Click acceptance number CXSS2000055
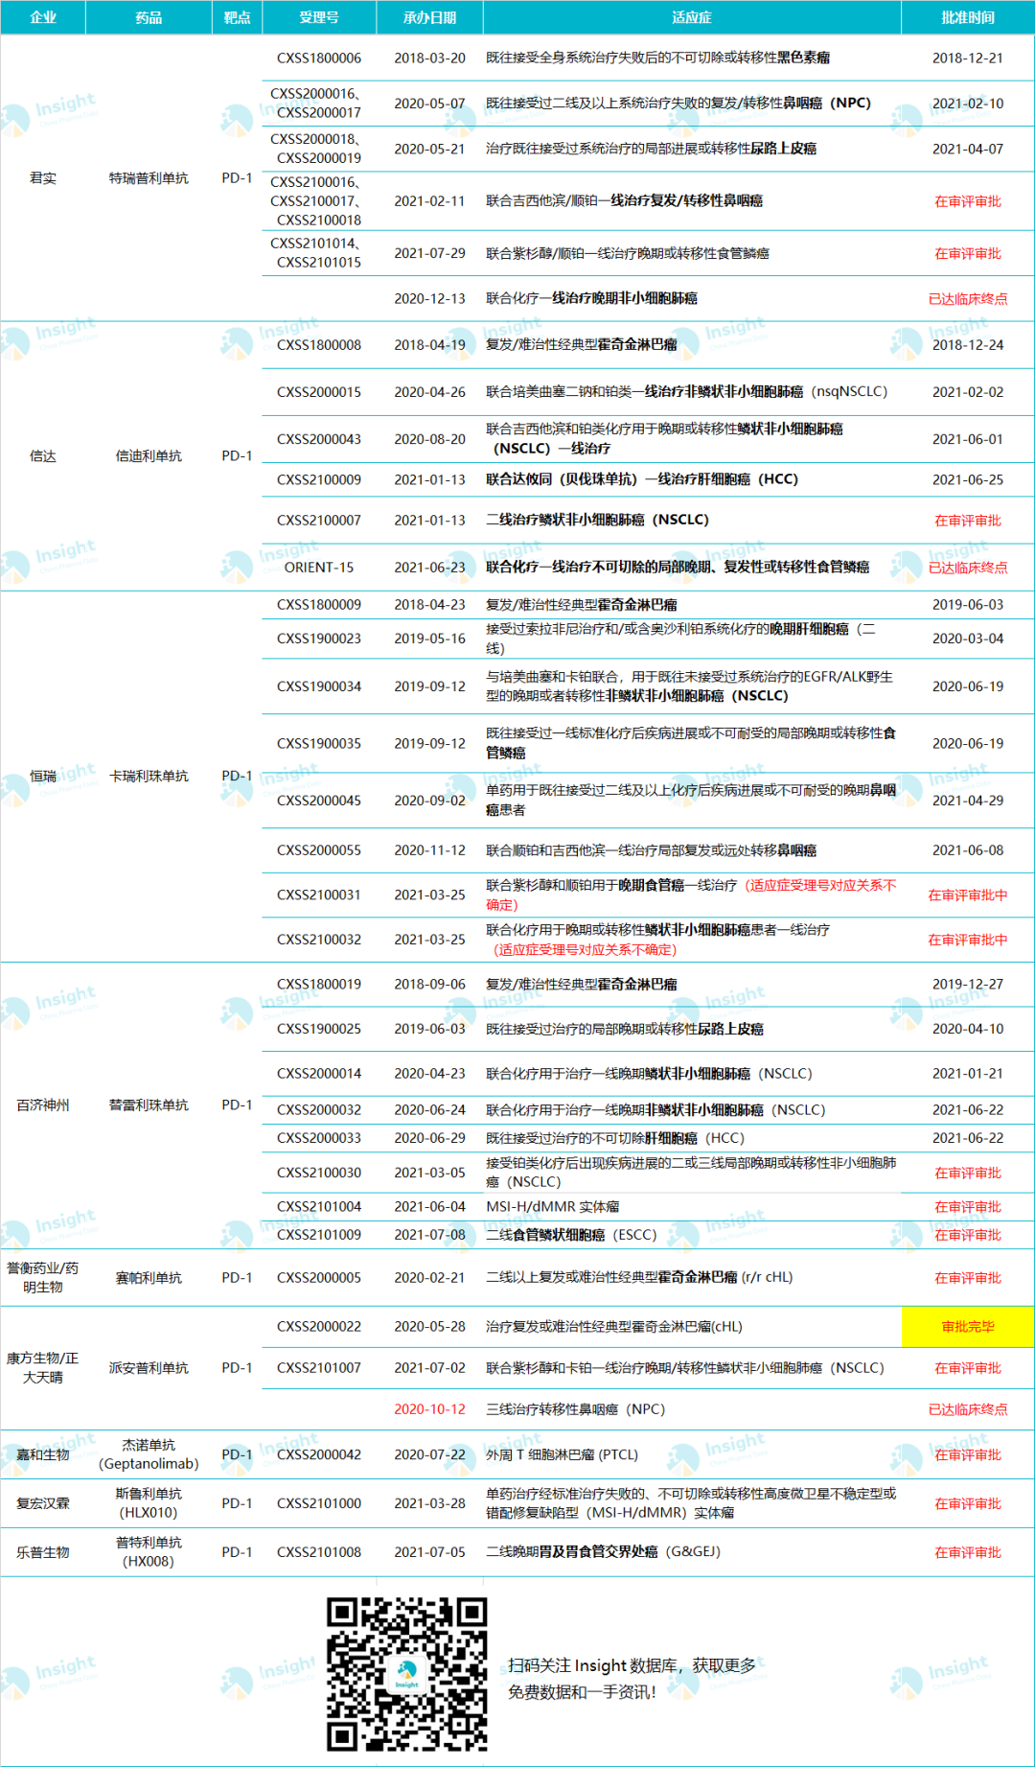The width and height of the screenshot is (1035, 1767). (319, 850)
